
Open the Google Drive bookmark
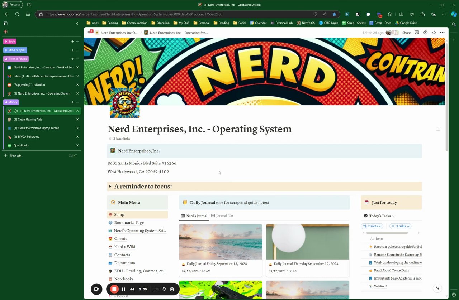(406, 23)
